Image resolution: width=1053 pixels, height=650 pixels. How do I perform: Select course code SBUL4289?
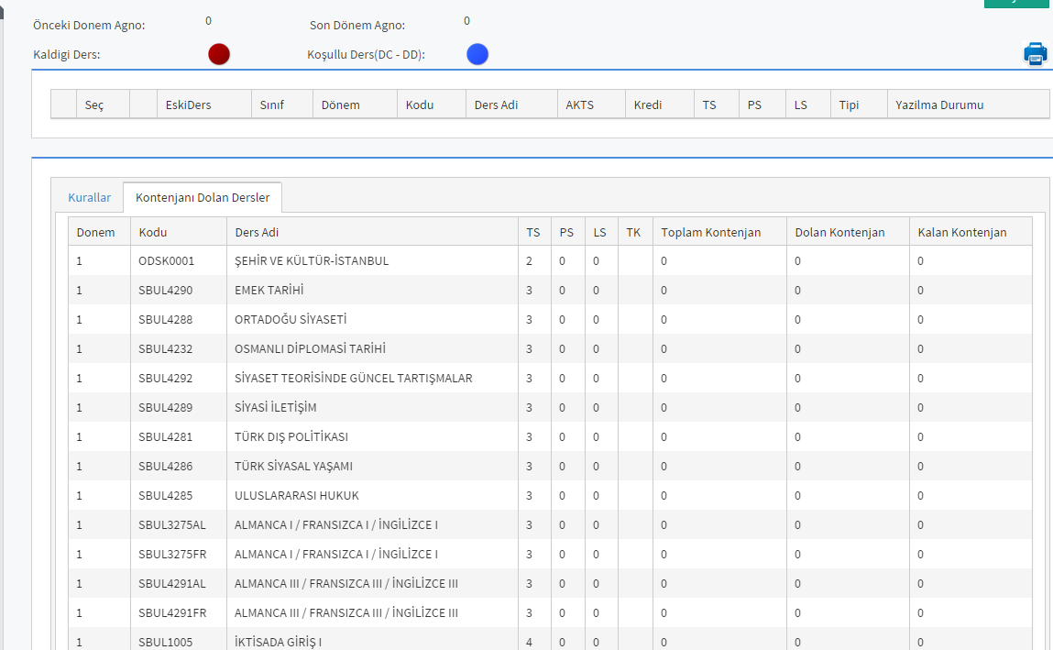click(x=165, y=408)
